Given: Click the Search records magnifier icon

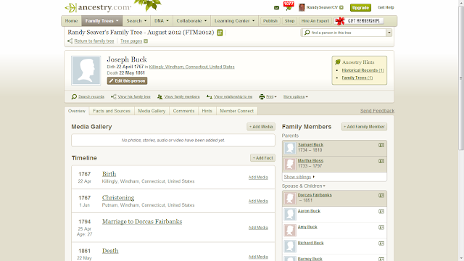Looking at the screenshot, I should click(x=74, y=96).
